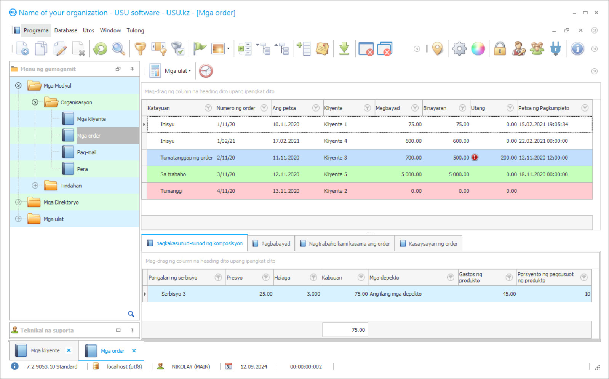
Task: Open search with the magnifier toolbar icon
Action: [x=118, y=49]
